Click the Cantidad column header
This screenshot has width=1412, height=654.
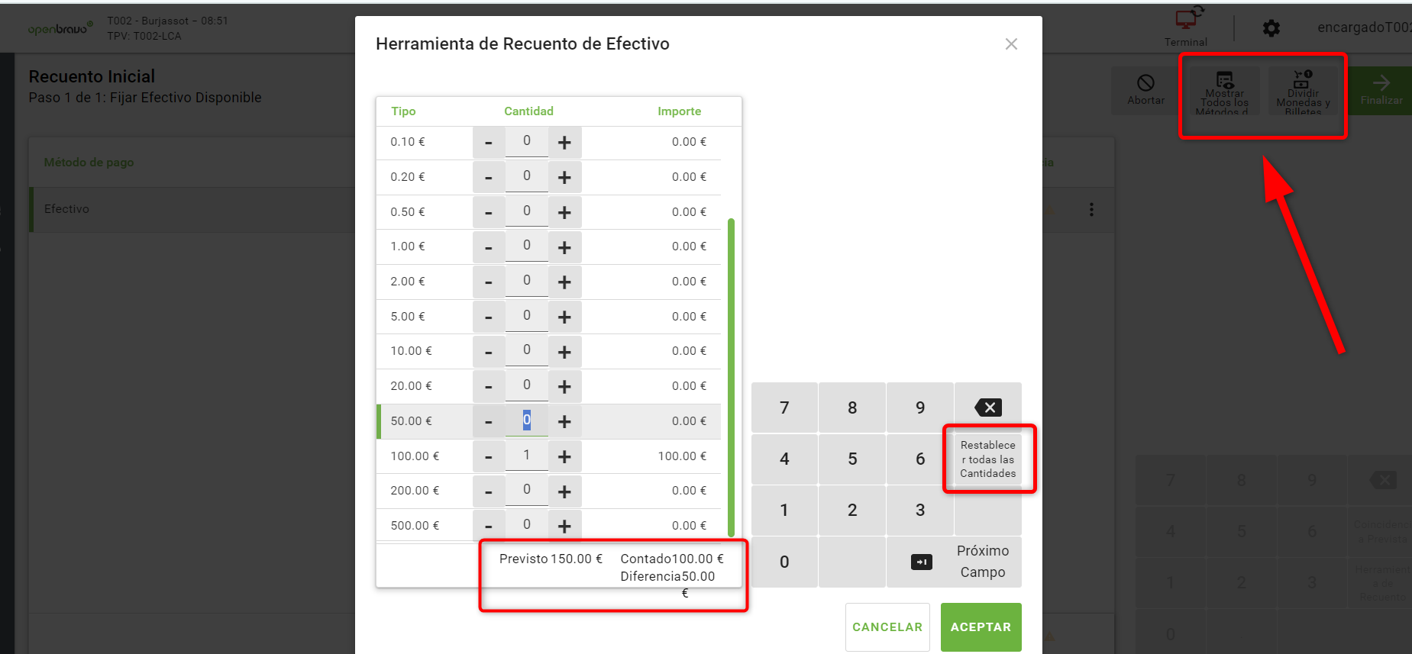click(x=528, y=111)
